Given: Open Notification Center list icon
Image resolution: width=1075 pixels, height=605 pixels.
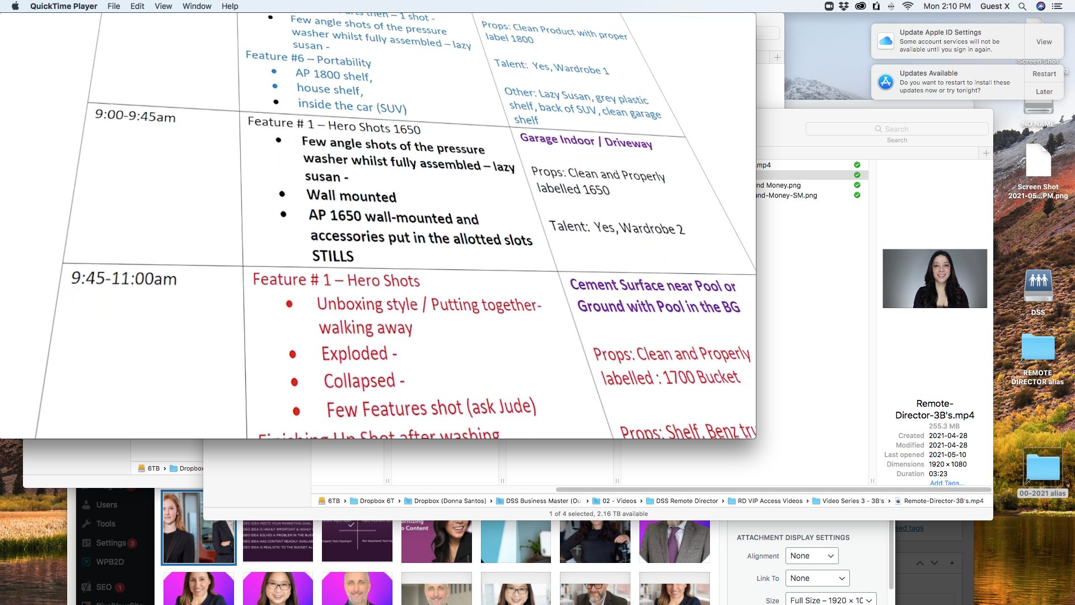Looking at the screenshot, I should [1057, 6].
